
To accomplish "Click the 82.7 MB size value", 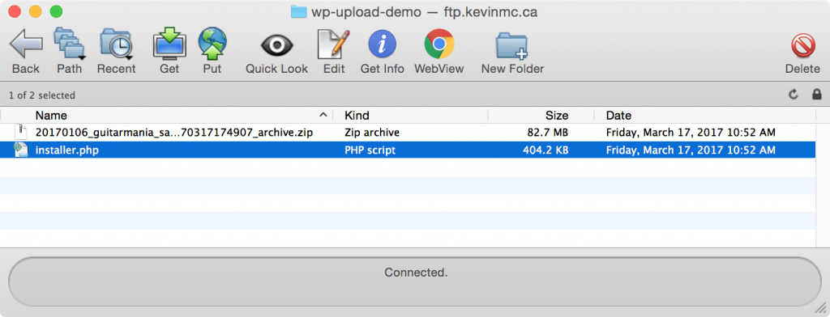I will [x=548, y=133].
